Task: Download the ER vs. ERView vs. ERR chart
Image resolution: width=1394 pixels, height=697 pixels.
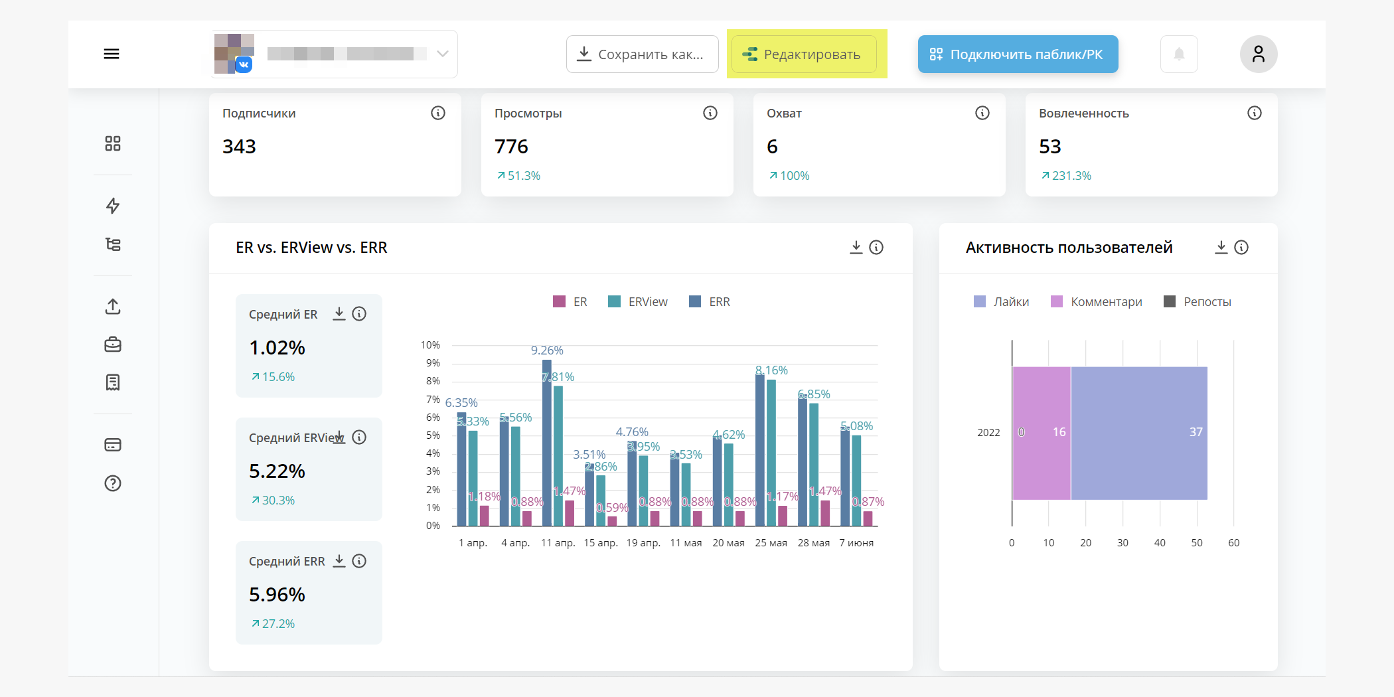Action: coord(856,248)
